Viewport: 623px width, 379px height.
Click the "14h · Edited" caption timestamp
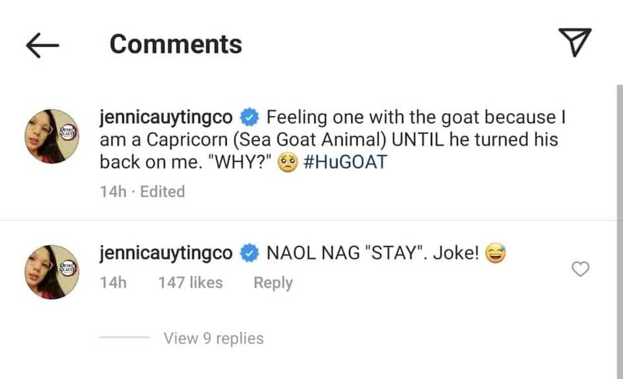click(142, 191)
